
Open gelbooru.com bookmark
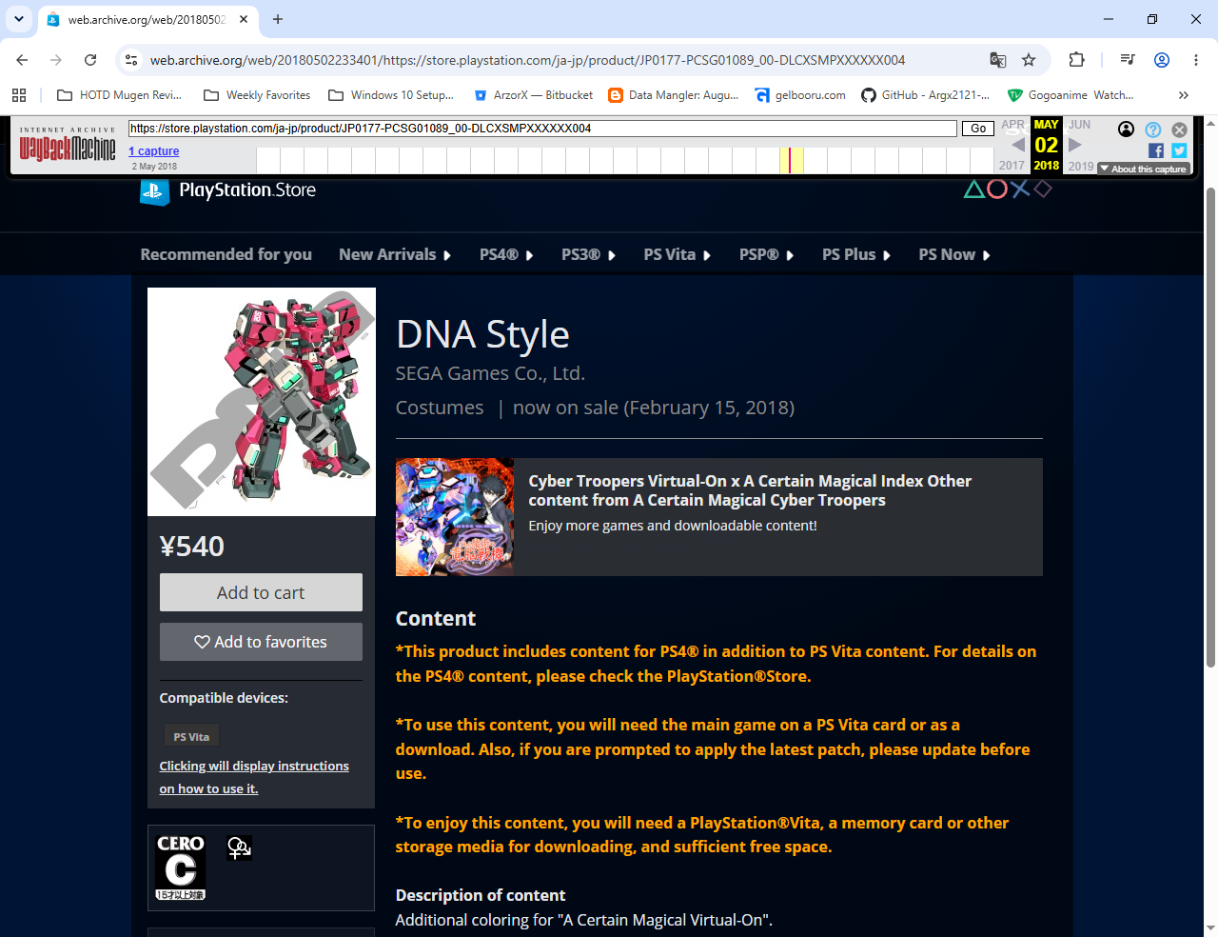tap(800, 95)
